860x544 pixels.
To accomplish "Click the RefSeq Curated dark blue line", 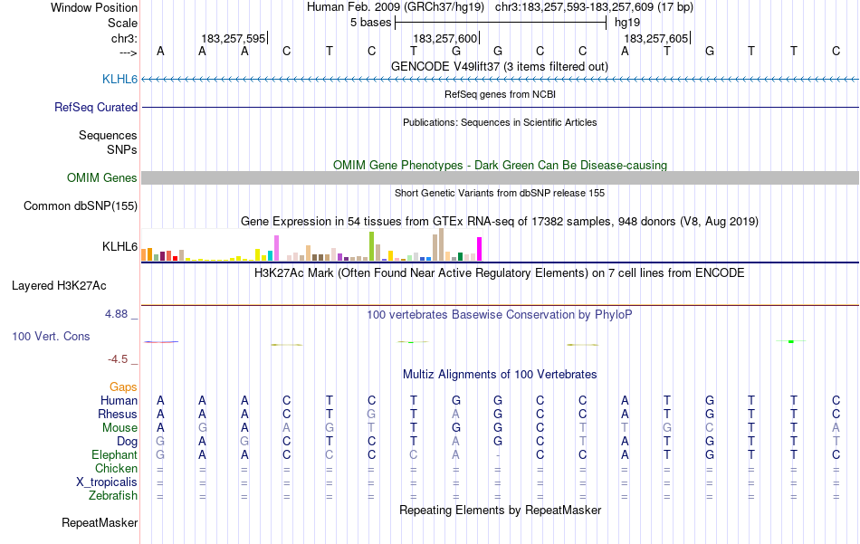I will click(500, 108).
